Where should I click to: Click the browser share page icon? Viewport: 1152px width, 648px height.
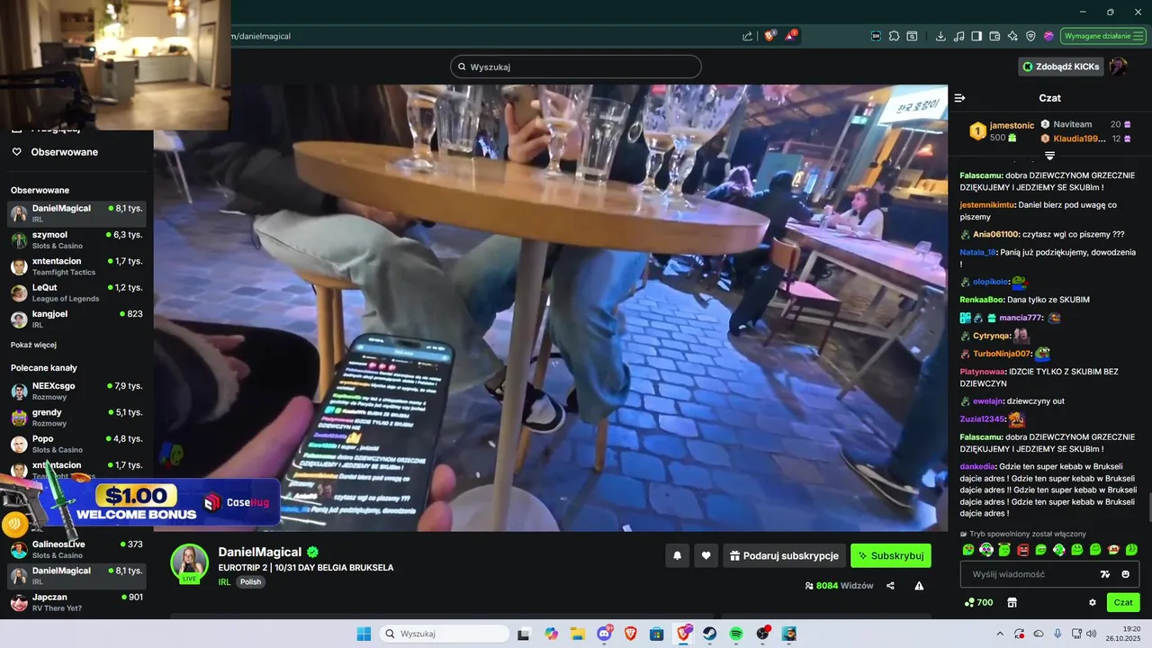pyautogui.click(x=747, y=36)
